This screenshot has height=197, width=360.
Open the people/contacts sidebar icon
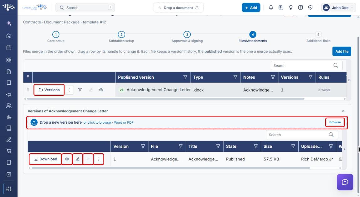point(9,106)
